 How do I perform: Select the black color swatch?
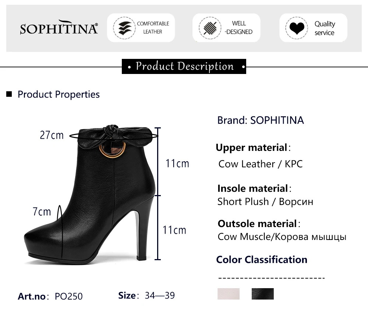[263, 294]
